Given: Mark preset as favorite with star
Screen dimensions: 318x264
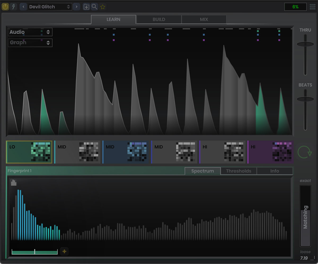Looking at the screenshot, I should (103, 7).
